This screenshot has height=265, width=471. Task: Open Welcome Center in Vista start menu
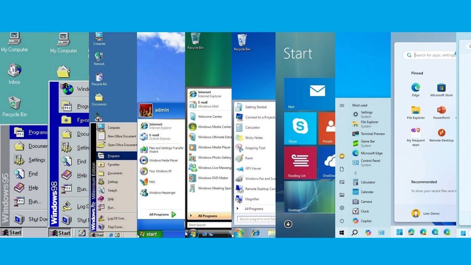206,117
